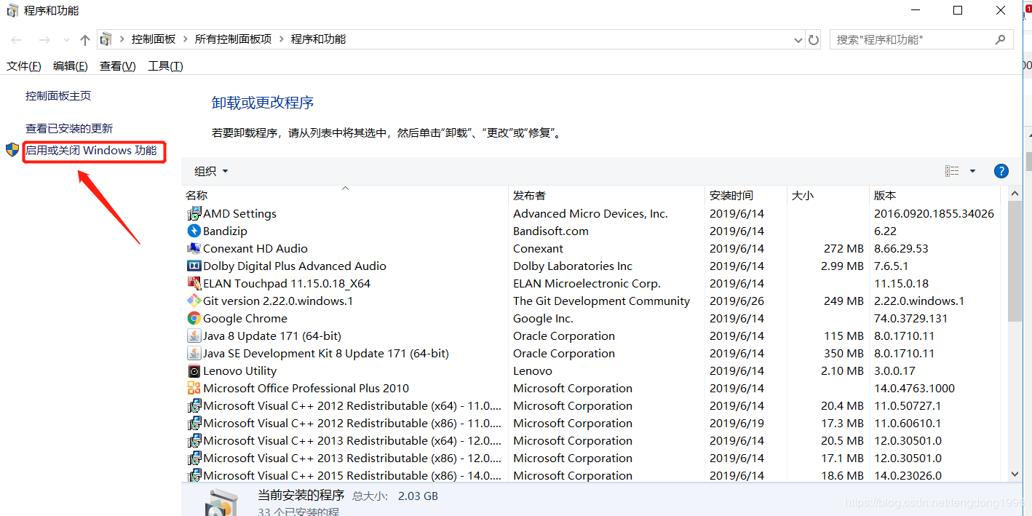The width and height of the screenshot is (1032, 516).
Task: Click size 272 MB cell
Action: coord(844,249)
